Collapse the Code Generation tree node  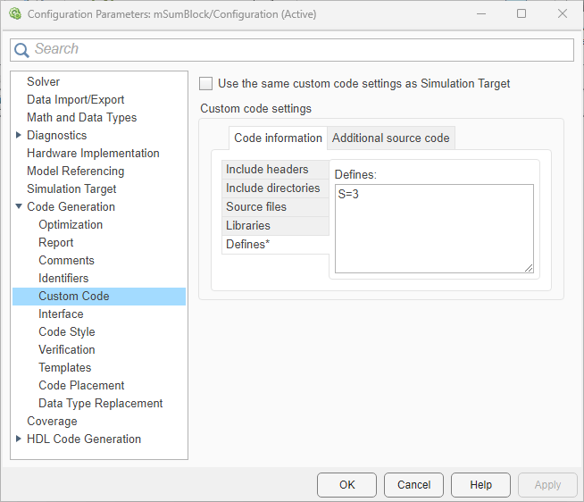(x=20, y=207)
